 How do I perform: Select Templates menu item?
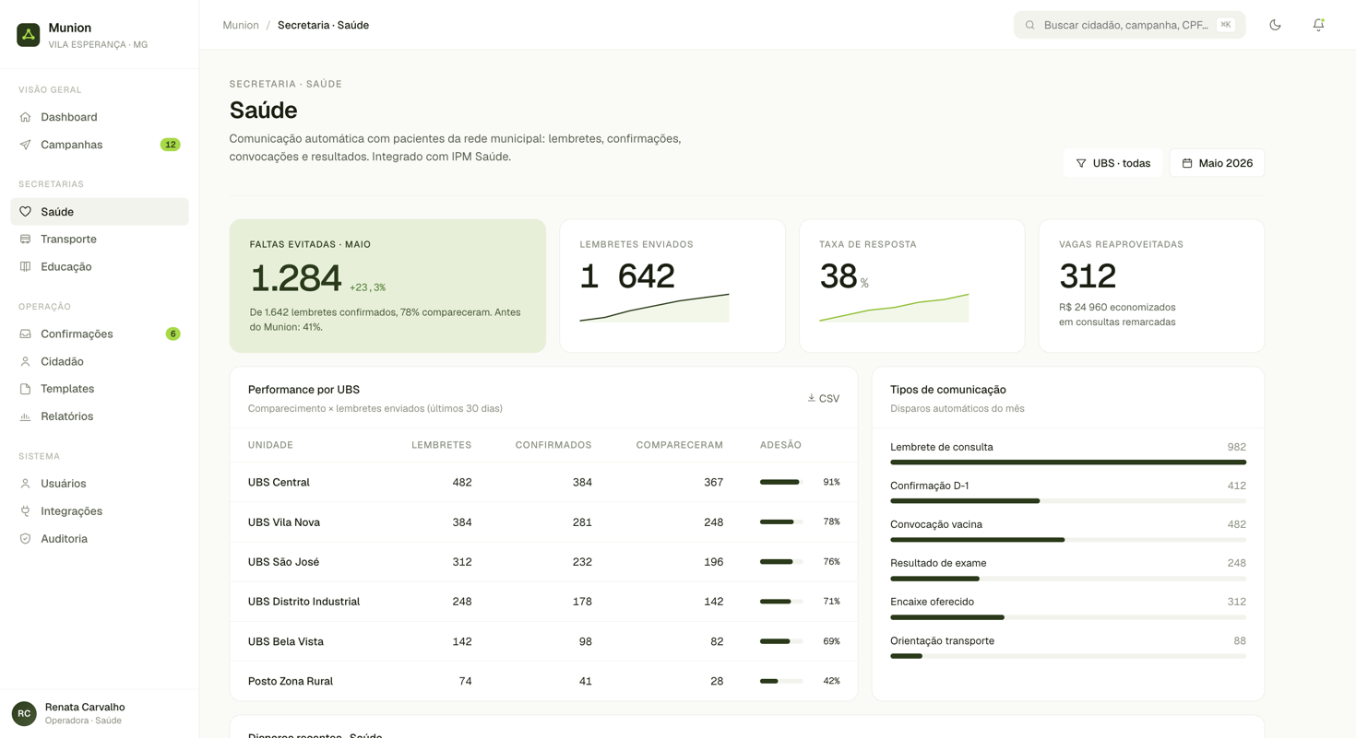[100, 389]
